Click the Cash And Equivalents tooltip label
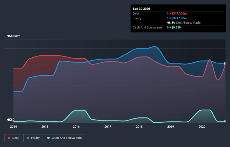 [x=148, y=27]
